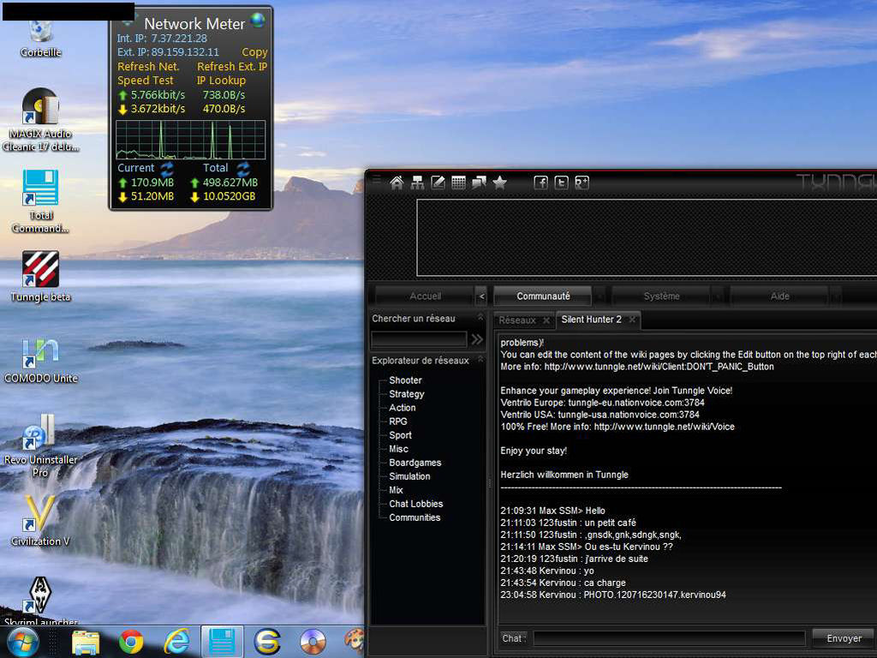Select the Silent Hunter 2 tab
877x658 pixels.
point(591,320)
